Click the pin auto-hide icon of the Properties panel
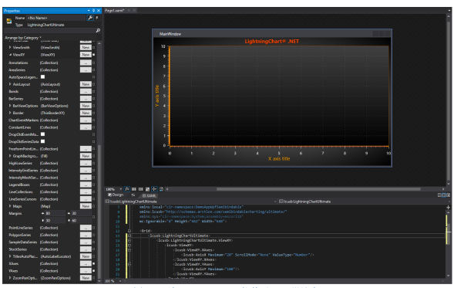Screen dimensions: 454x288 click(93, 11)
